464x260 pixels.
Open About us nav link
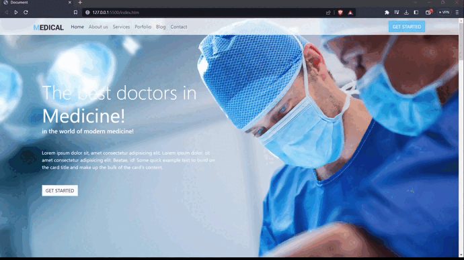(x=98, y=27)
